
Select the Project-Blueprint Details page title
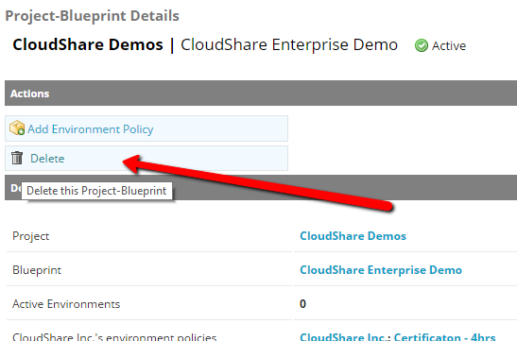coord(92,16)
